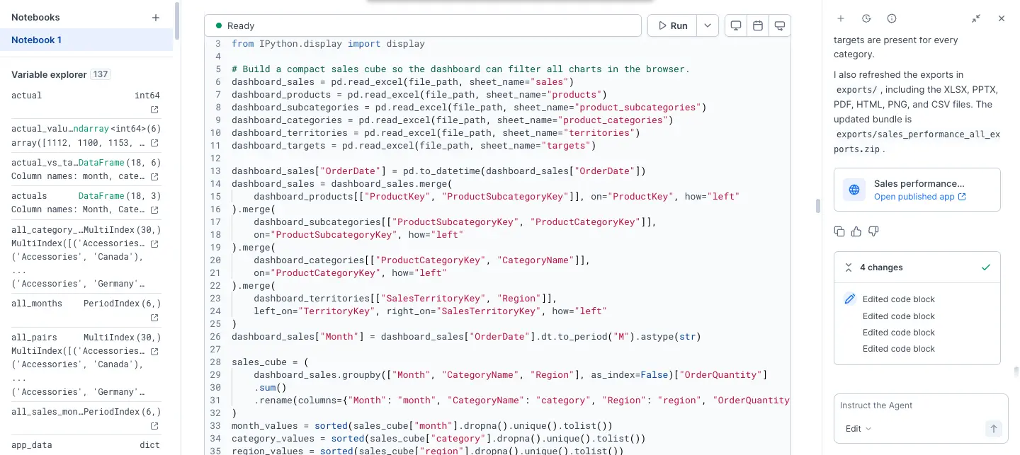This screenshot has width=1020, height=455.
Task: Close the agent side panel
Action: click(1002, 18)
